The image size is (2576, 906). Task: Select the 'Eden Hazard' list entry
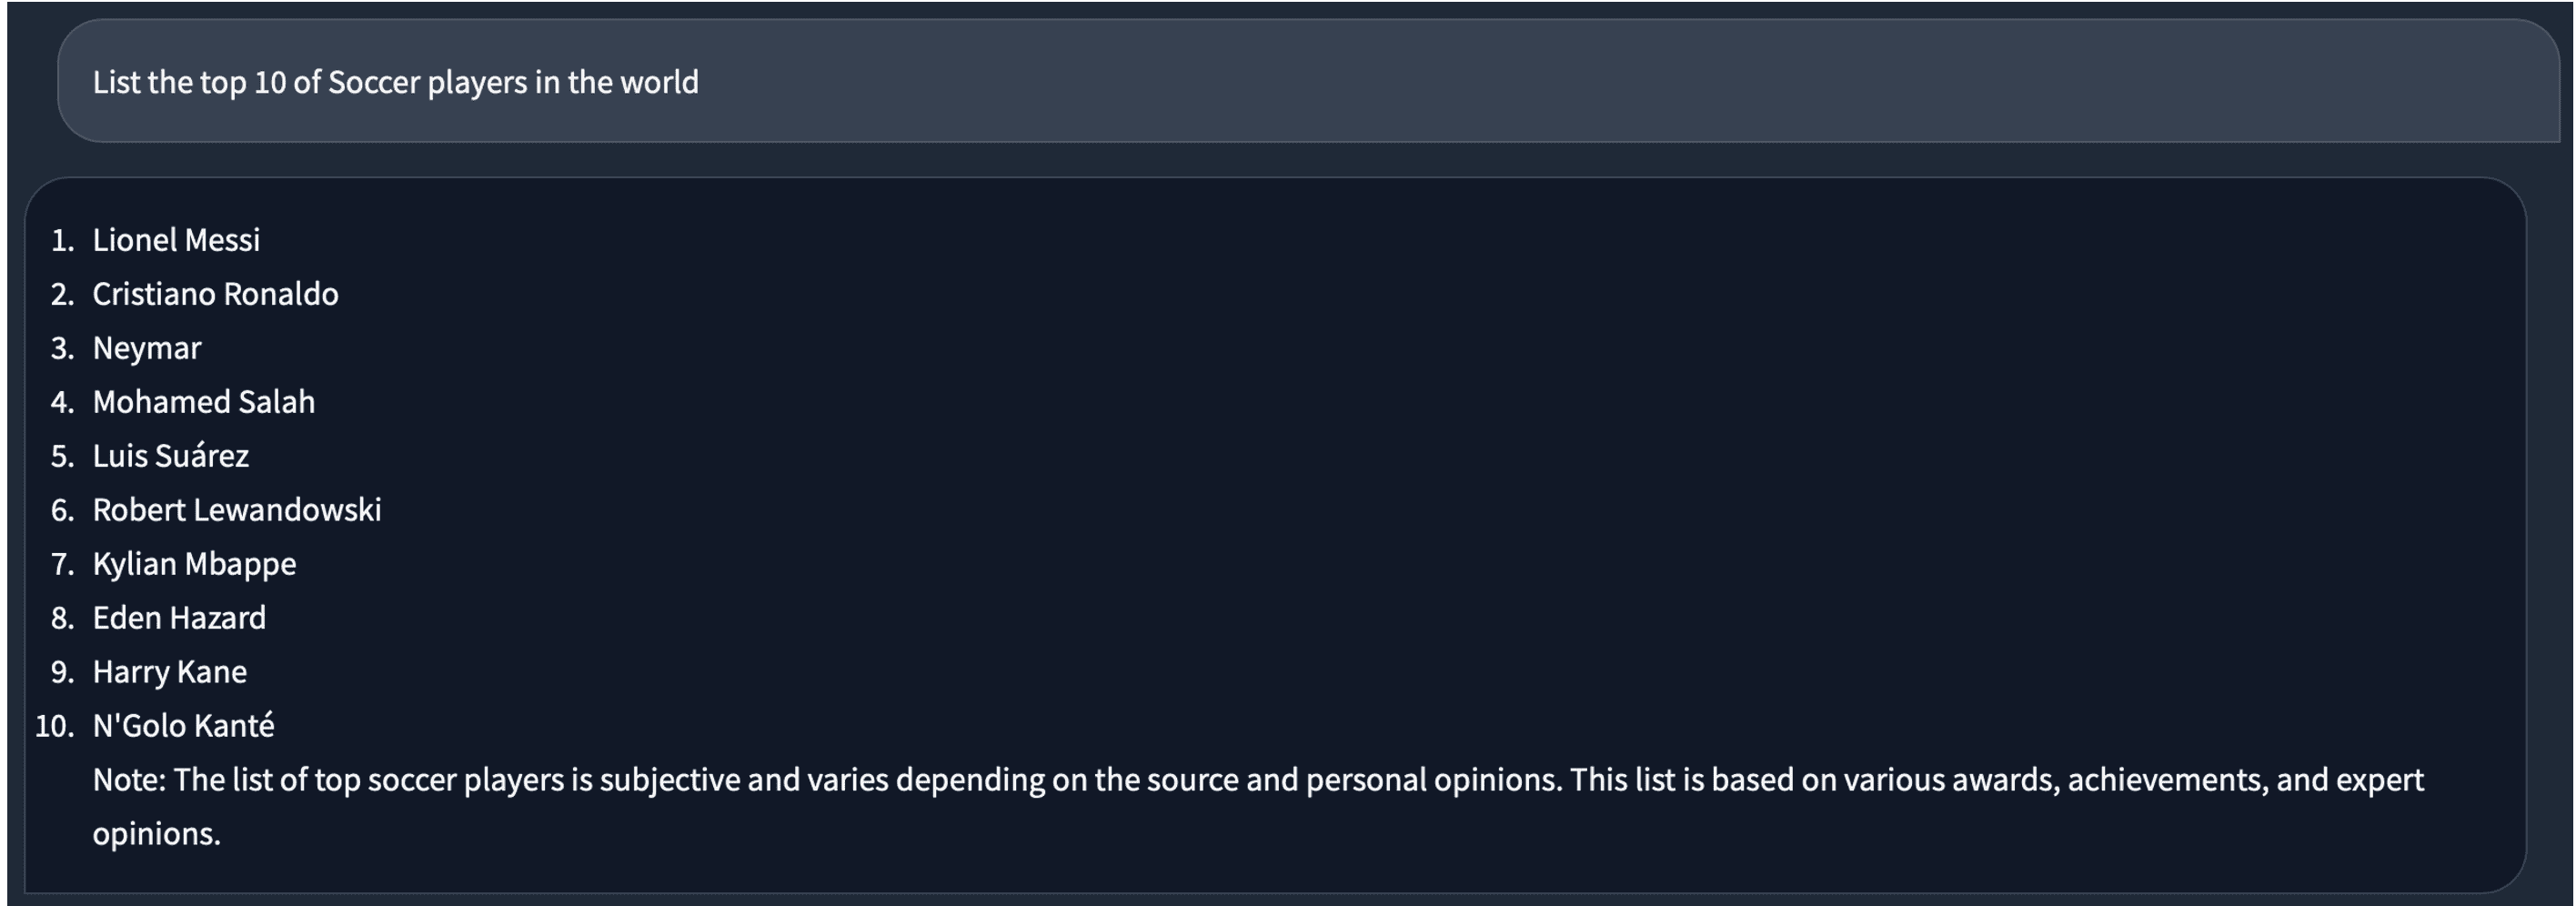coord(179,618)
